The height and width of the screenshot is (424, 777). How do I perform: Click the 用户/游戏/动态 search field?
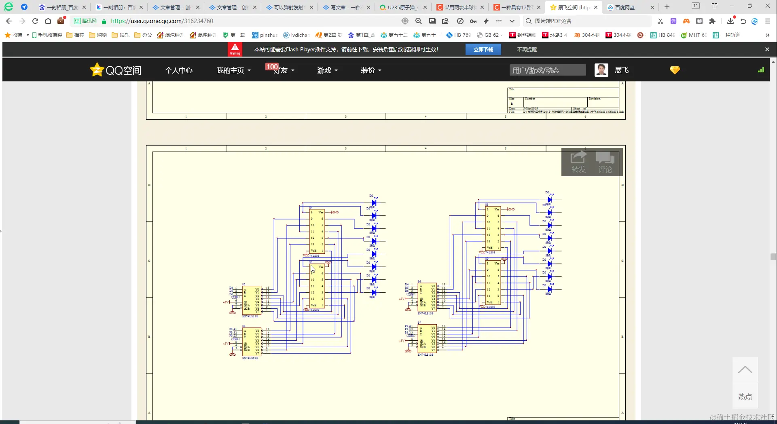[547, 70]
